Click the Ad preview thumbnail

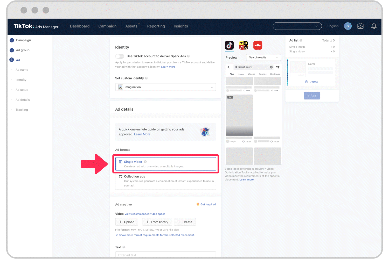pyautogui.click(x=239, y=115)
